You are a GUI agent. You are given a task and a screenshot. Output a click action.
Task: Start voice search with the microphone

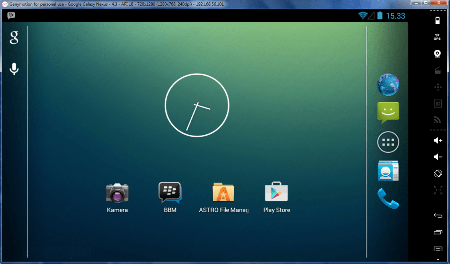point(14,69)
